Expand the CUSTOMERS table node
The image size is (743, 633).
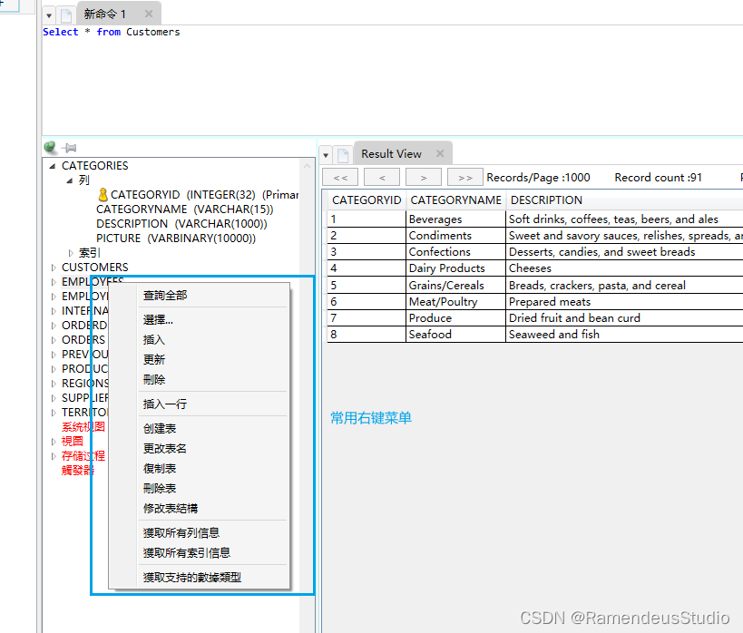(54, 268)
